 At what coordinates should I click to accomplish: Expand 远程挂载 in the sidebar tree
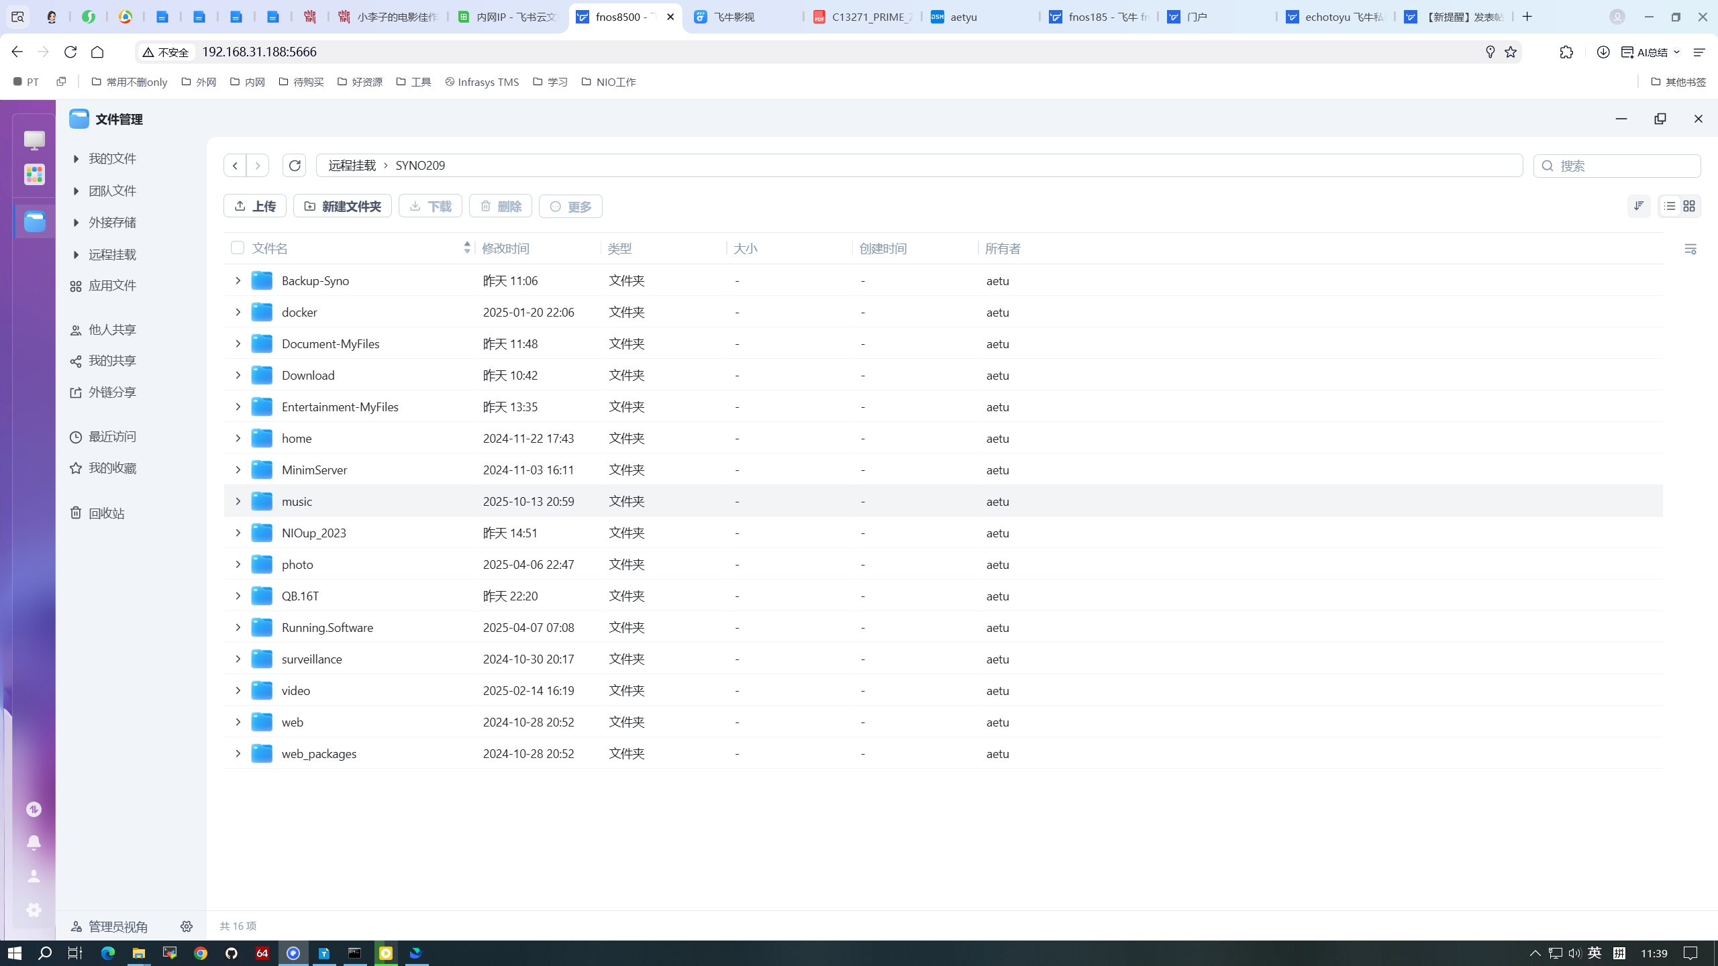(x=76, y=255)
